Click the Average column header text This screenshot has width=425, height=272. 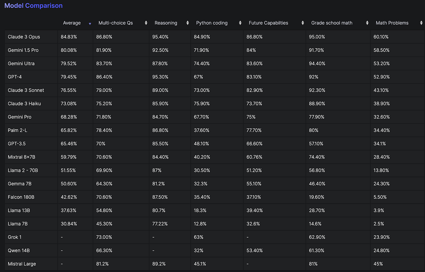(x=72, y=23)
